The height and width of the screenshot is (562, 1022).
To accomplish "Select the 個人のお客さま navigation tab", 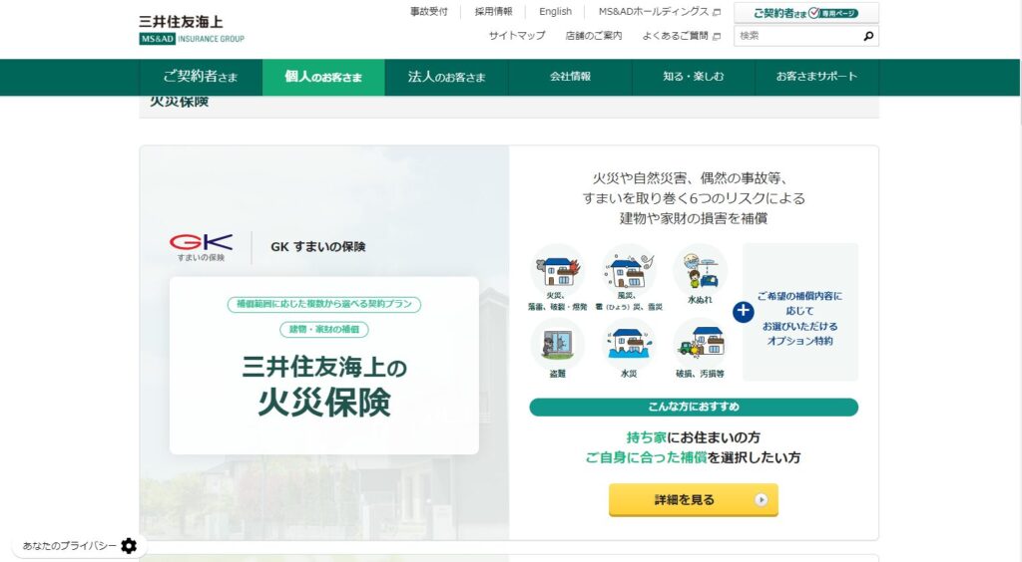I will click(324, 77).
